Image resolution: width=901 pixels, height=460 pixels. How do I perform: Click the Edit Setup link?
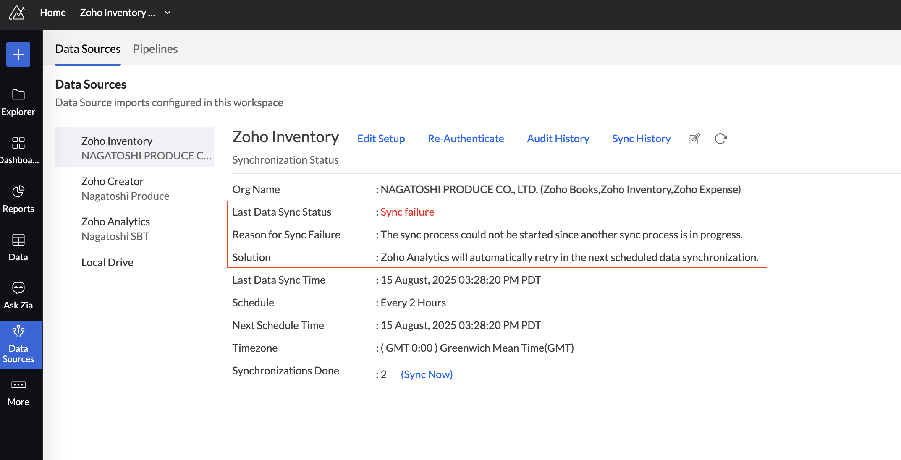click(381, 139)
